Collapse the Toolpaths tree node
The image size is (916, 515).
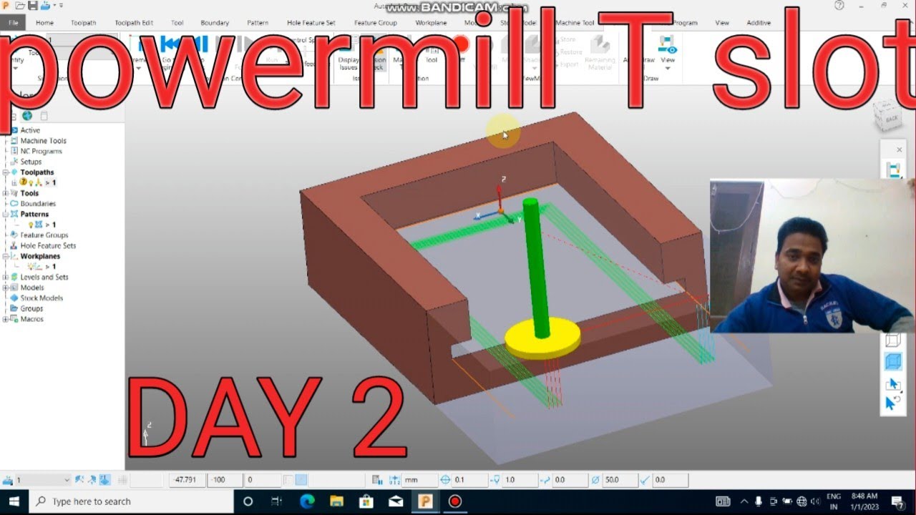coord(6,172)
